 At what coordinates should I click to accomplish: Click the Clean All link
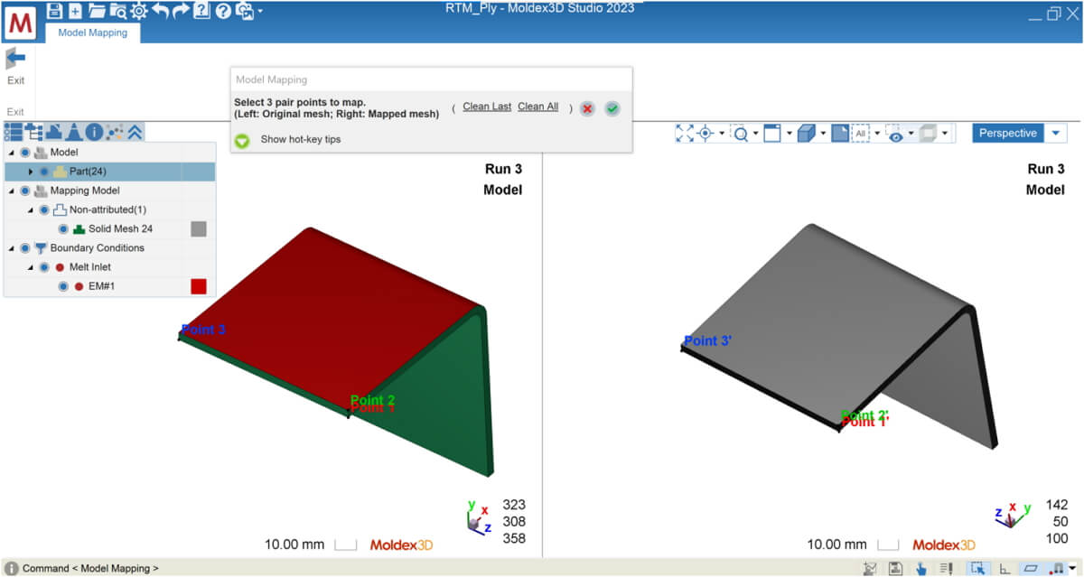click(x=537, y=107)
